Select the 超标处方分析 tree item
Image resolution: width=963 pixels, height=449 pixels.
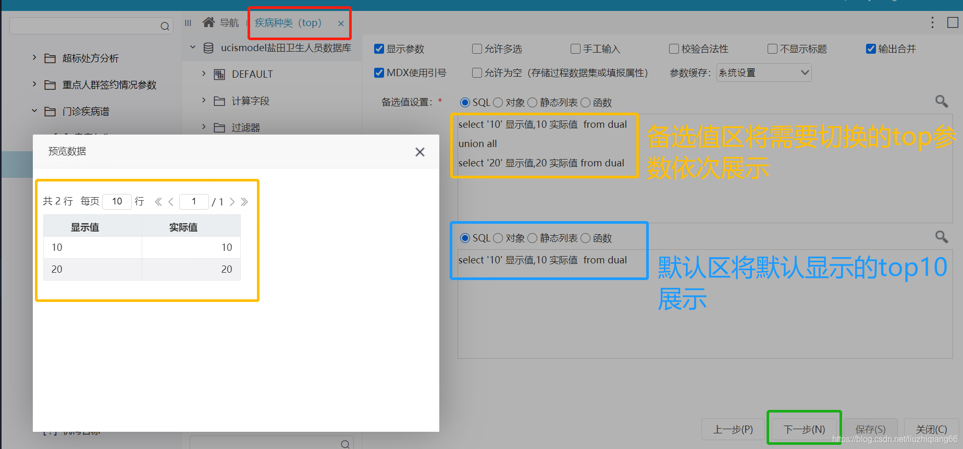pos(90,58)
